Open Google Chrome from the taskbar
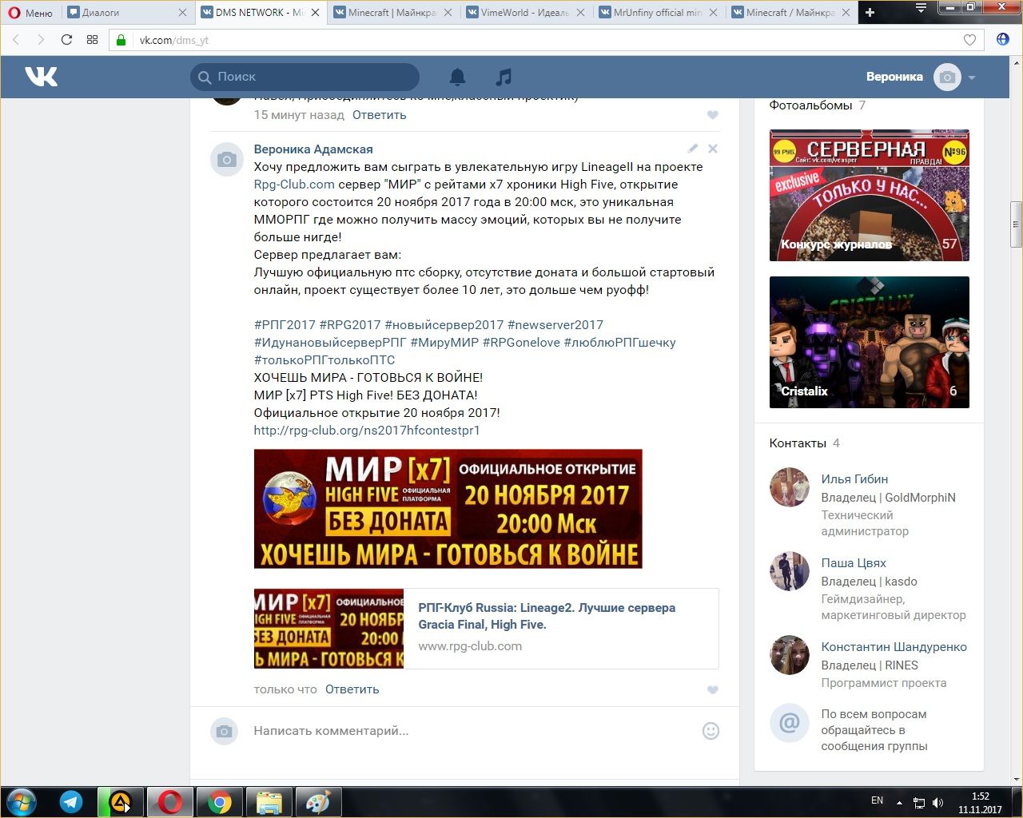This screenshot has width=1023, height=818. tap(220, 802)
